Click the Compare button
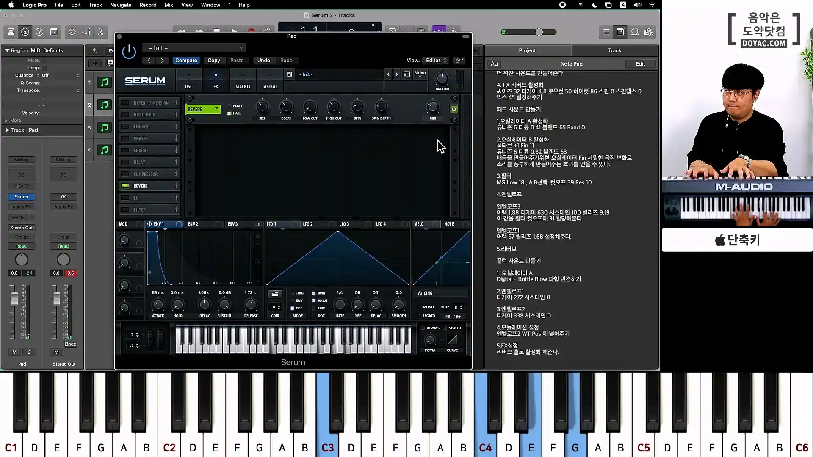813x457 pixels. click(x=186, y=60)
